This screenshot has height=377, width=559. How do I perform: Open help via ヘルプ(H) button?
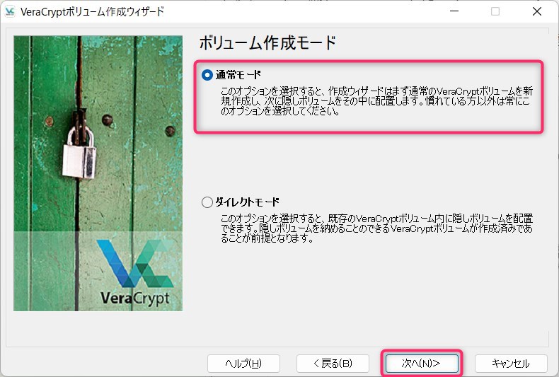click(x=243, y=363)
